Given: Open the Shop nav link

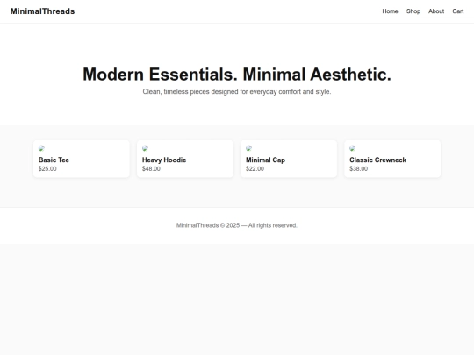Looking at the screenshot, I should pos(413,11).
